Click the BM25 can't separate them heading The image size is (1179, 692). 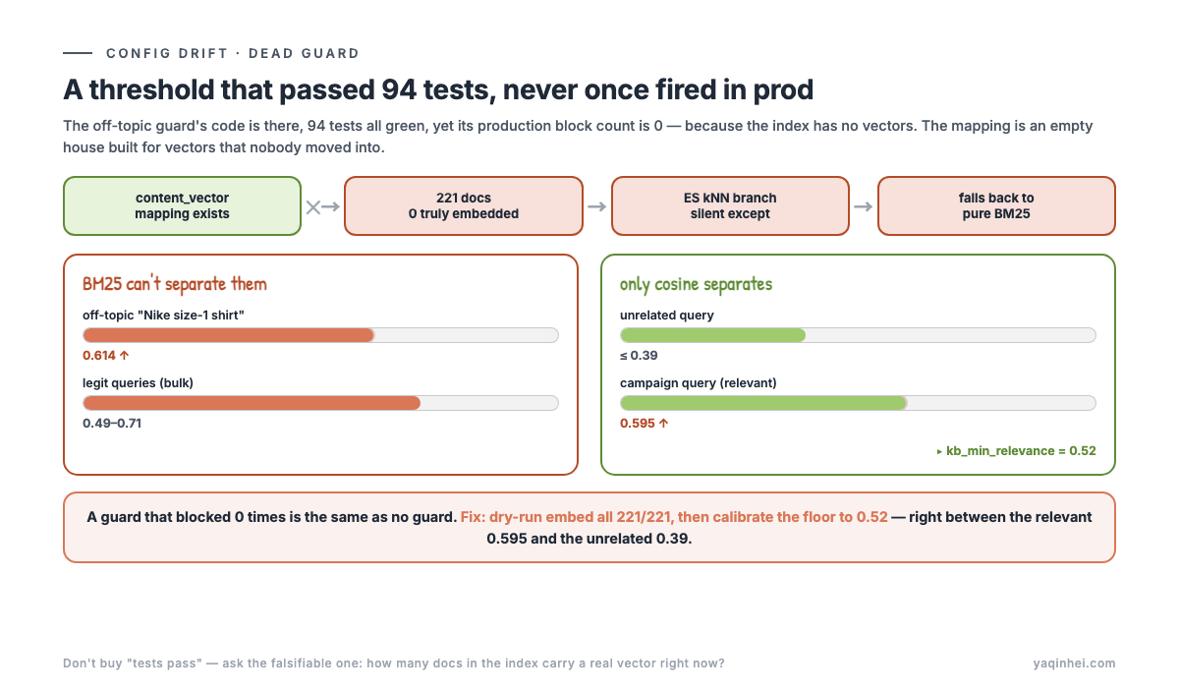(175, 284)
